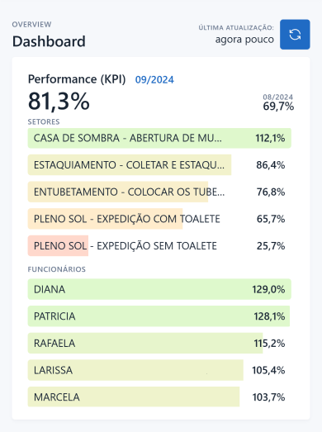Open the ENTUBETAMENTO sector row
The width and height of the screenshot is (322, 432).
[159, 192]
